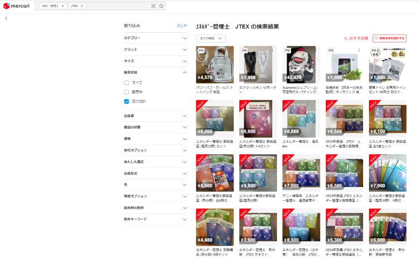
Task: Open the おすすめ順 sort order control
Action: pos(356,38)
